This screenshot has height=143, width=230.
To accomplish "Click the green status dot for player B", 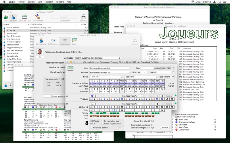I will [x=176, y=103].
